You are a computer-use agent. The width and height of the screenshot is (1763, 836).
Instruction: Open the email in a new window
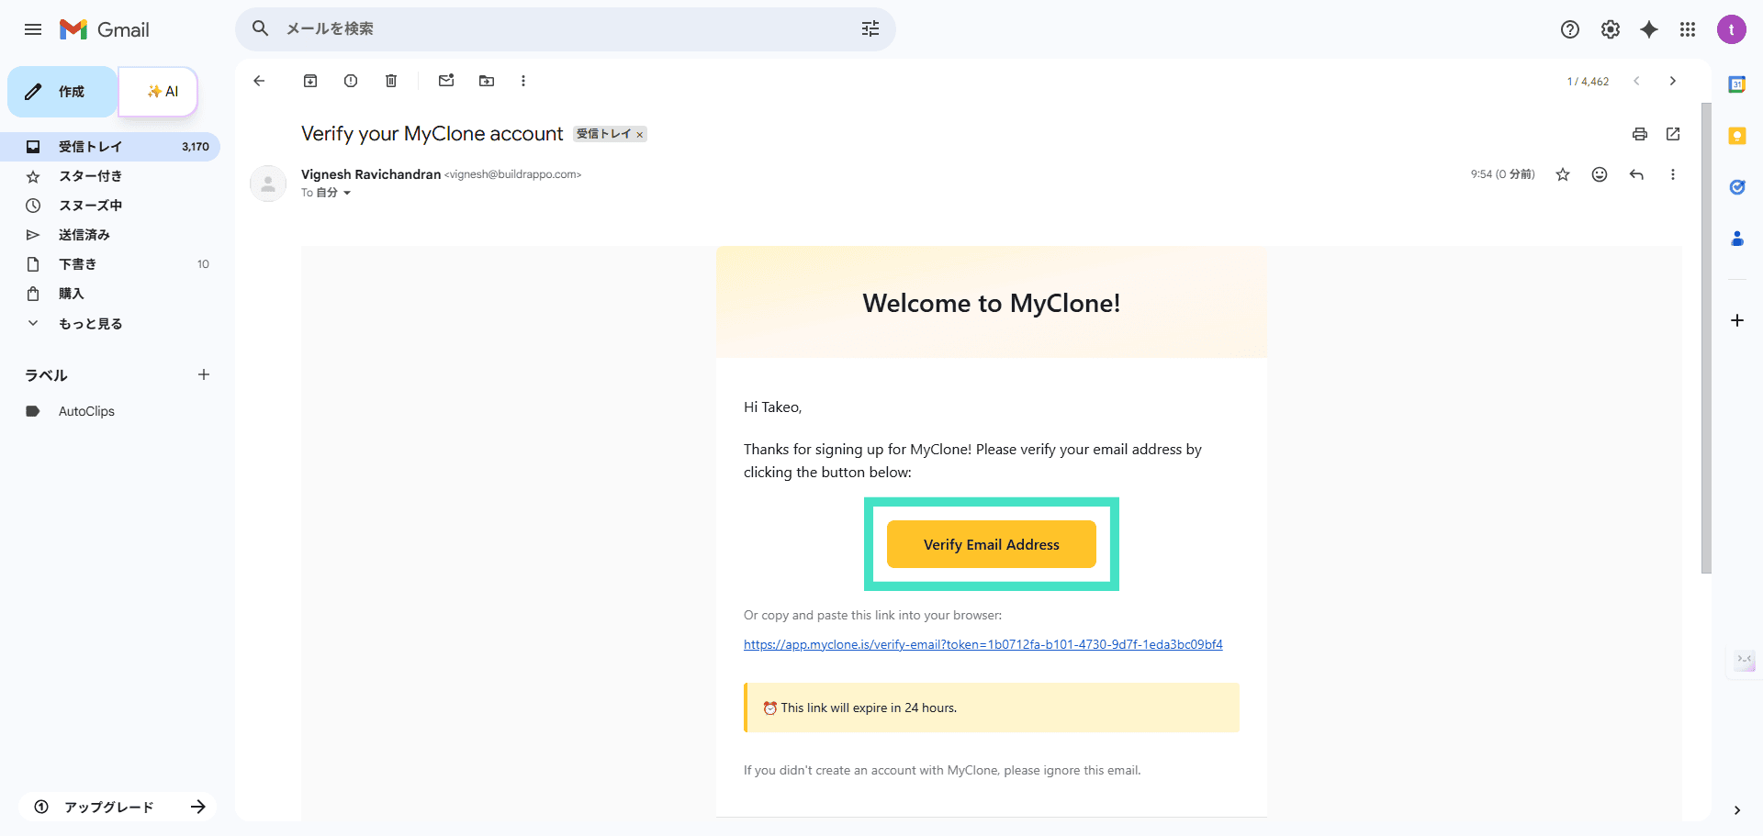click(x=1673, y=134)
